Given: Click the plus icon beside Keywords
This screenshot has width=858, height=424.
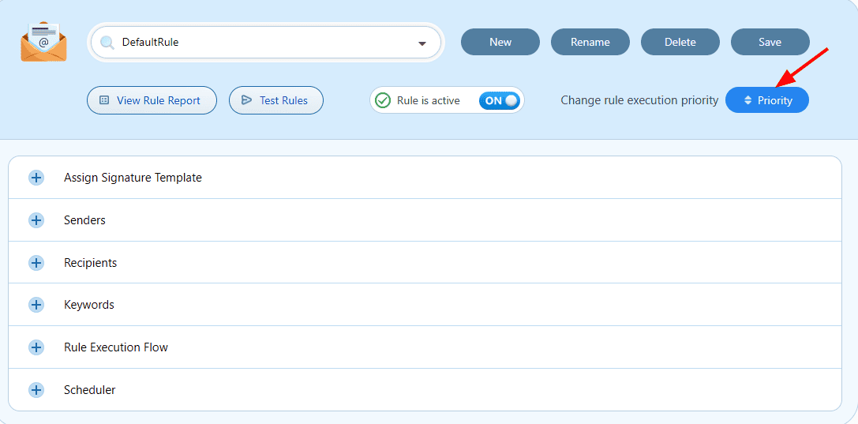Looking at the screenshot, I should [36, 305].
